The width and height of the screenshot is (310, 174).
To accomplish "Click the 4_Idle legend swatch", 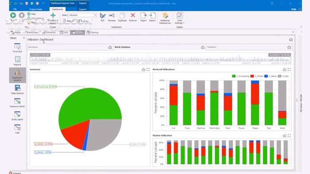I will [279, 76].
